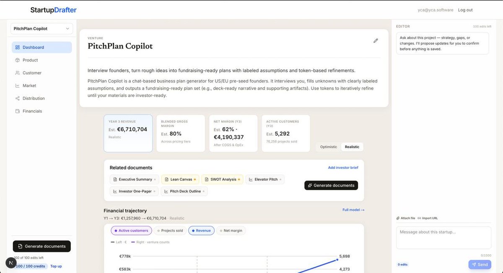The height and width of the screenshot is (273, 503).
Task: Click the Distribution share icon
Action: click(x=18, y=98)
